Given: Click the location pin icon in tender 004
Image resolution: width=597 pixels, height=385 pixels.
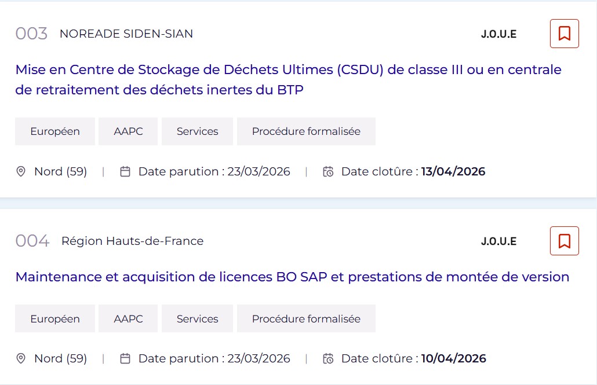Looking at the screenshot, I should [x=21, y=358].
